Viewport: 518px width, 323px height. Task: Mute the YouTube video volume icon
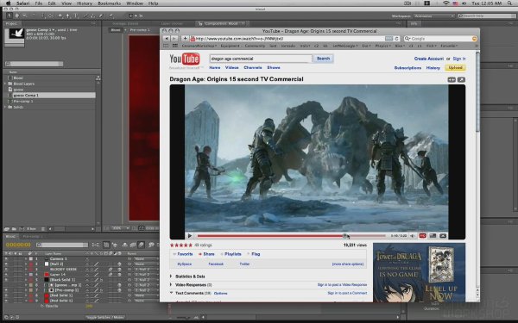click(413, 236)
